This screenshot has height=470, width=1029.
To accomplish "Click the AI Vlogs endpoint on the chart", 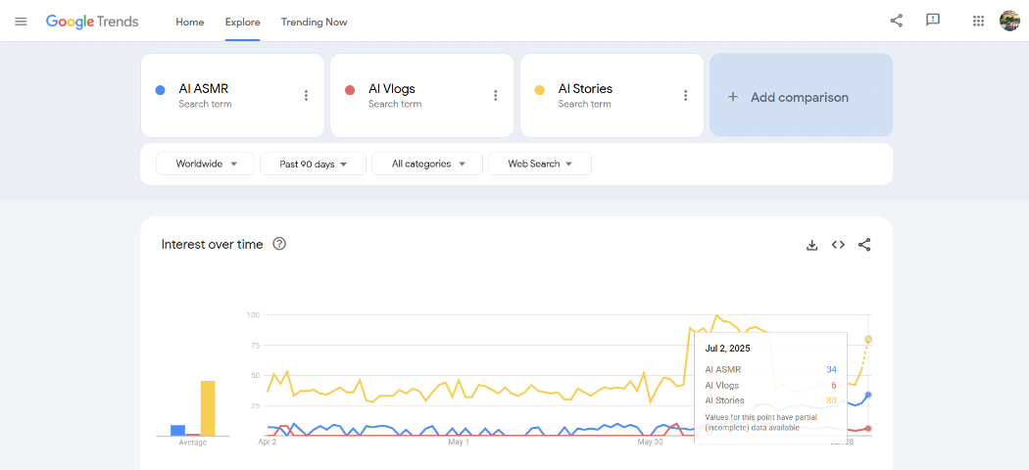I will click(x=868, y=428).
